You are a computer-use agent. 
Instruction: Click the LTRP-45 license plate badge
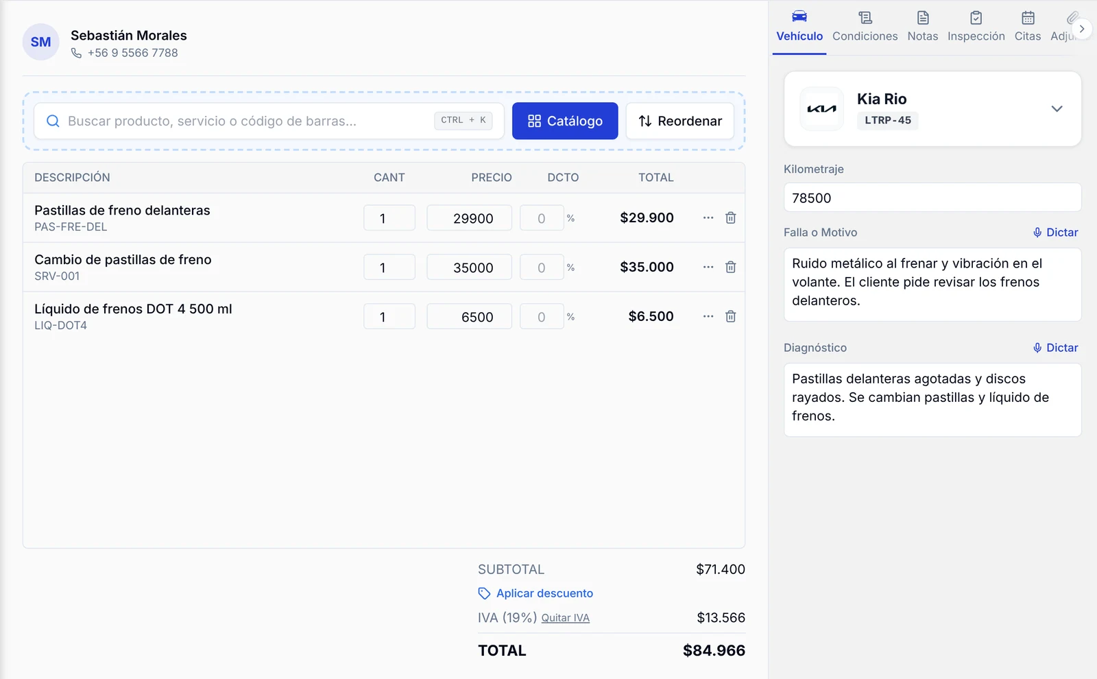pos(888,120)
